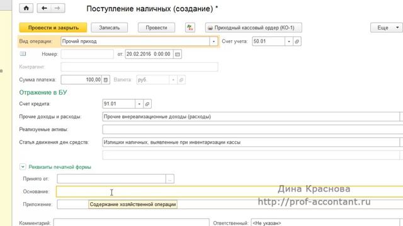Screen dimensions: 403x226
Task: Open the руб. currency card icon
Action: pos(181,80)
